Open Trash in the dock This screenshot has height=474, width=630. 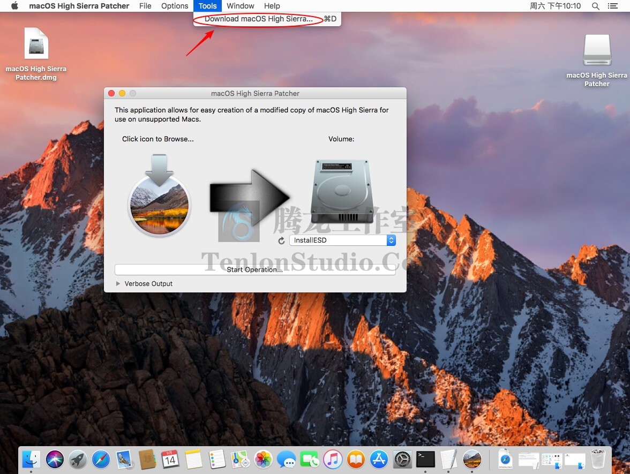(x=598, y=459)
